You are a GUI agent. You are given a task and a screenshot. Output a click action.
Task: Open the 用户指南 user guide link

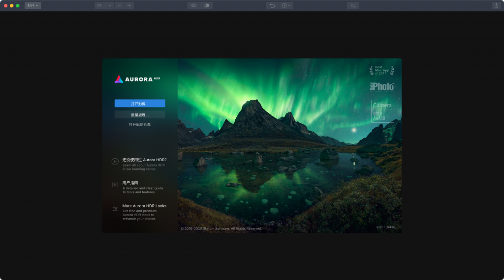[x=130, y=183]
